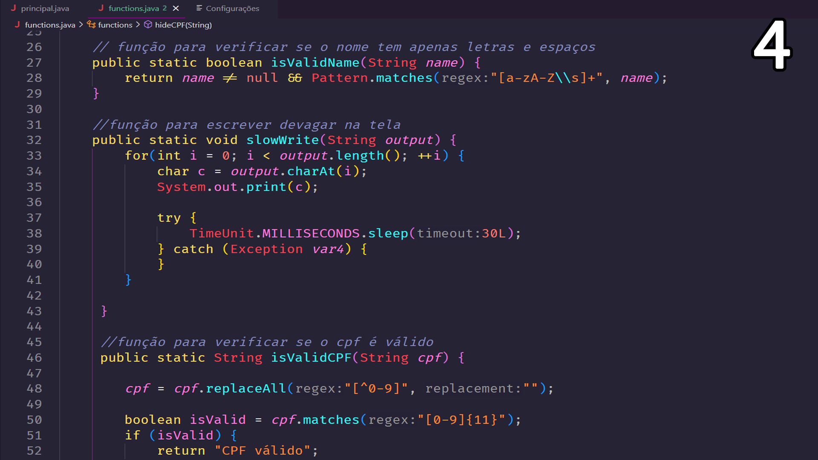The height and width of the screenshot is (460, 818).
Task: Click the for keyword on line 33
Action: (x=137, y=156)
